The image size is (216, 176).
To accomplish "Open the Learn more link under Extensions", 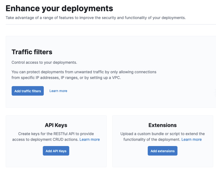I will (x=191, y=140).
